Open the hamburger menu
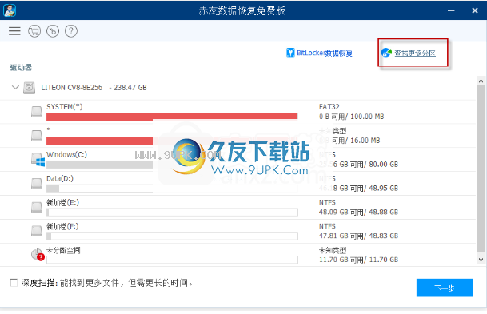The width and height of the screenshot is (487, 314). coord(14,31)
